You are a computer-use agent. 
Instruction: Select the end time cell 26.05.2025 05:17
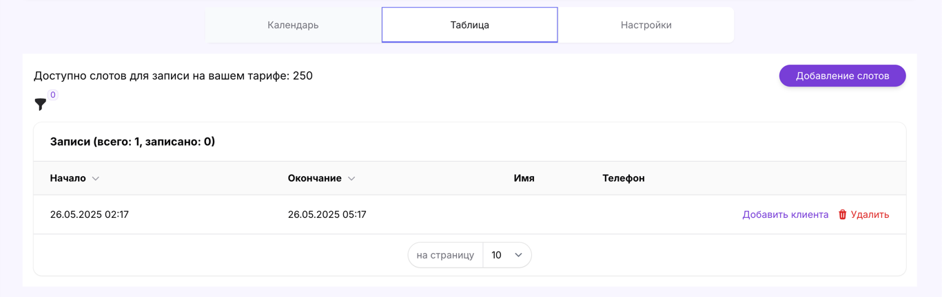click(327, 214)
